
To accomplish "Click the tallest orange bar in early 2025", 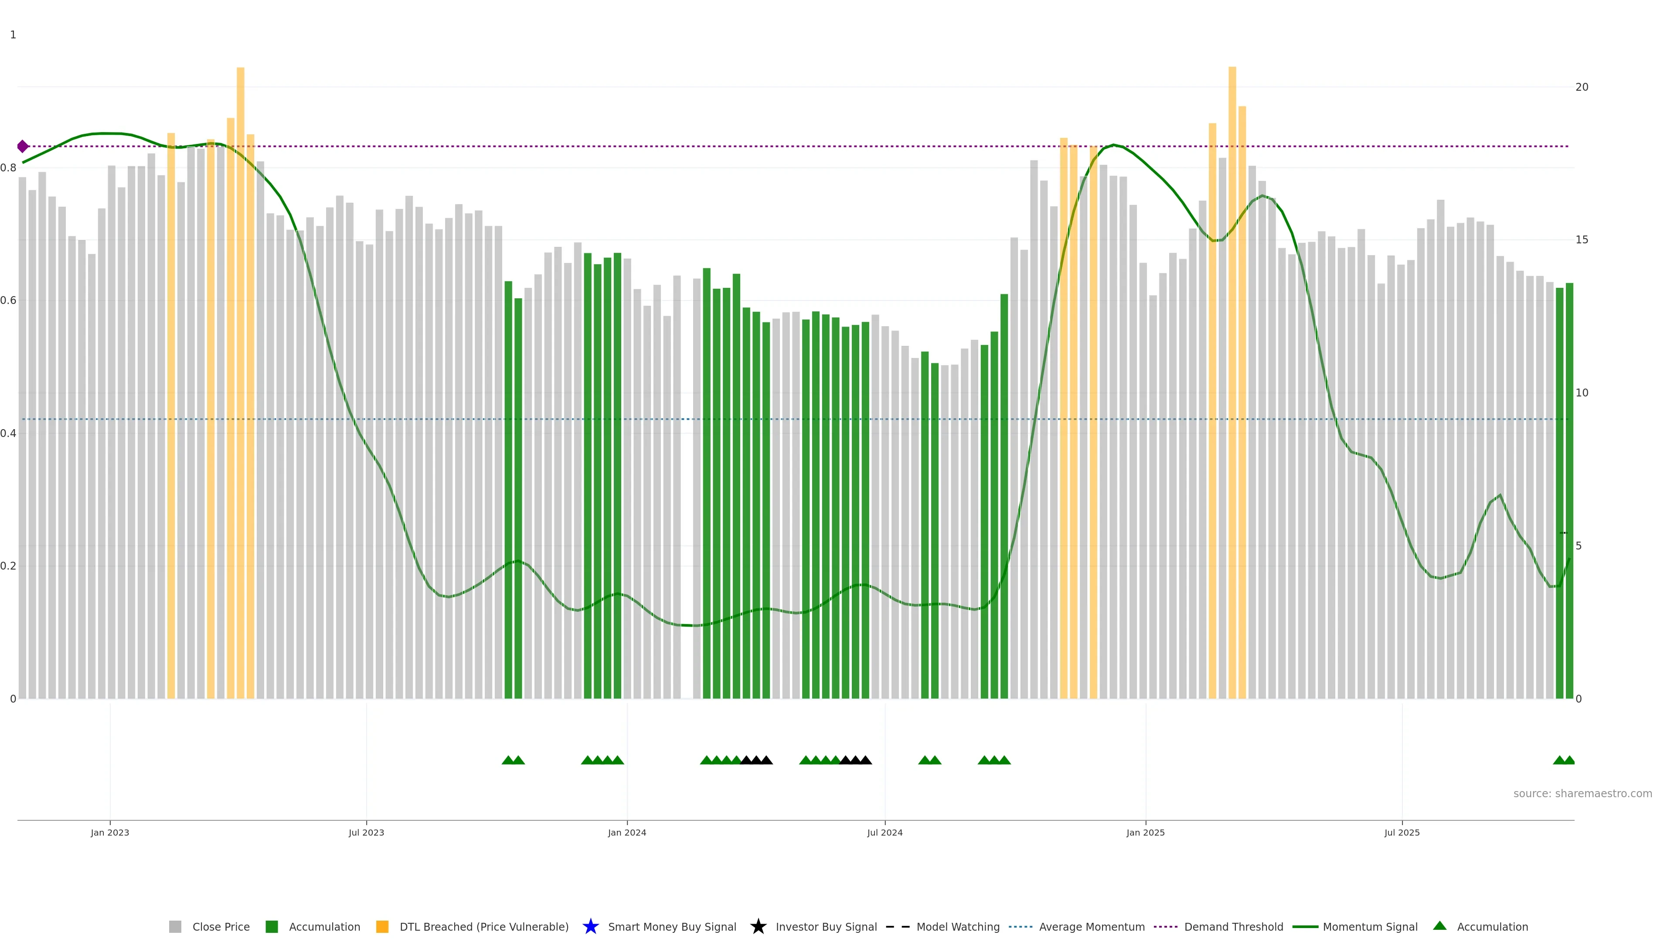I will (x=1232, y=325).
